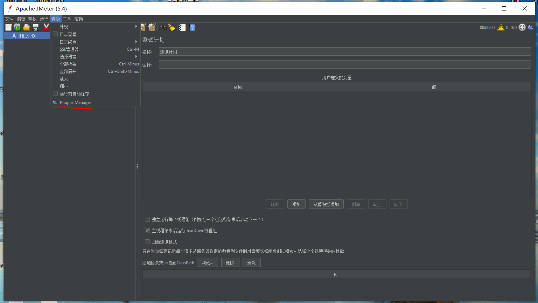Click the 向上 button

pos(377,204)
